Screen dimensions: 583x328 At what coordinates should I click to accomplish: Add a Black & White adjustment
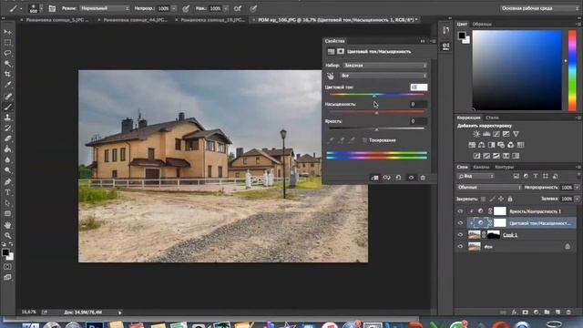click(491, 145)
